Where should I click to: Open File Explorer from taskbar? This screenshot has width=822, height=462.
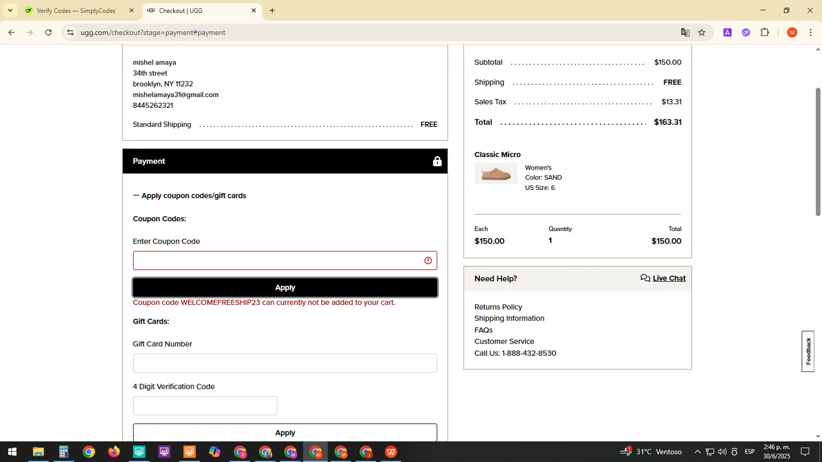tap(38, 452)
